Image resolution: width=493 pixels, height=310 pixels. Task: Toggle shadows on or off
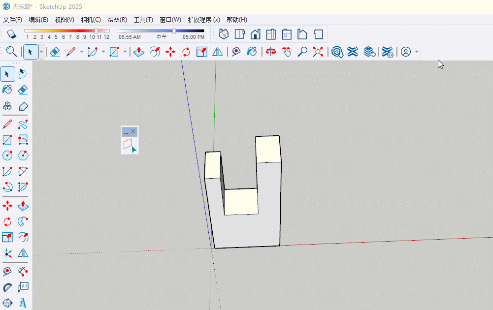(11, 34)
